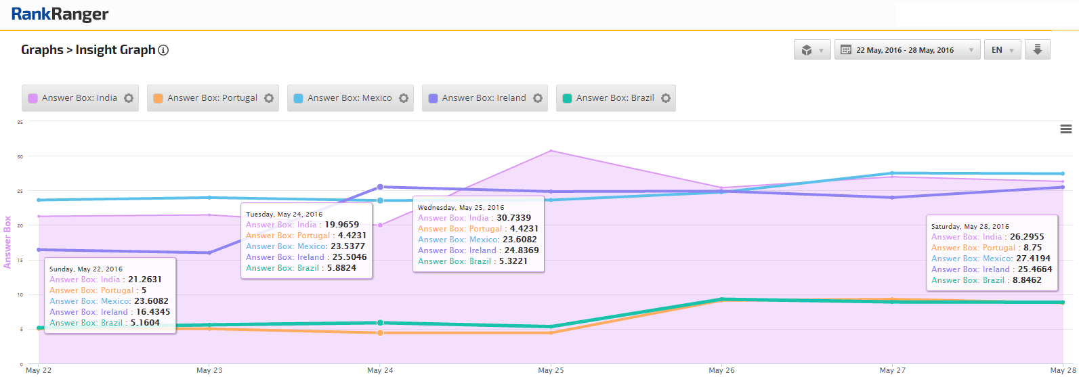Open settings gear for Answer Box: Ireland
Screen dimensions: 1079x377
tap(538, 98)
